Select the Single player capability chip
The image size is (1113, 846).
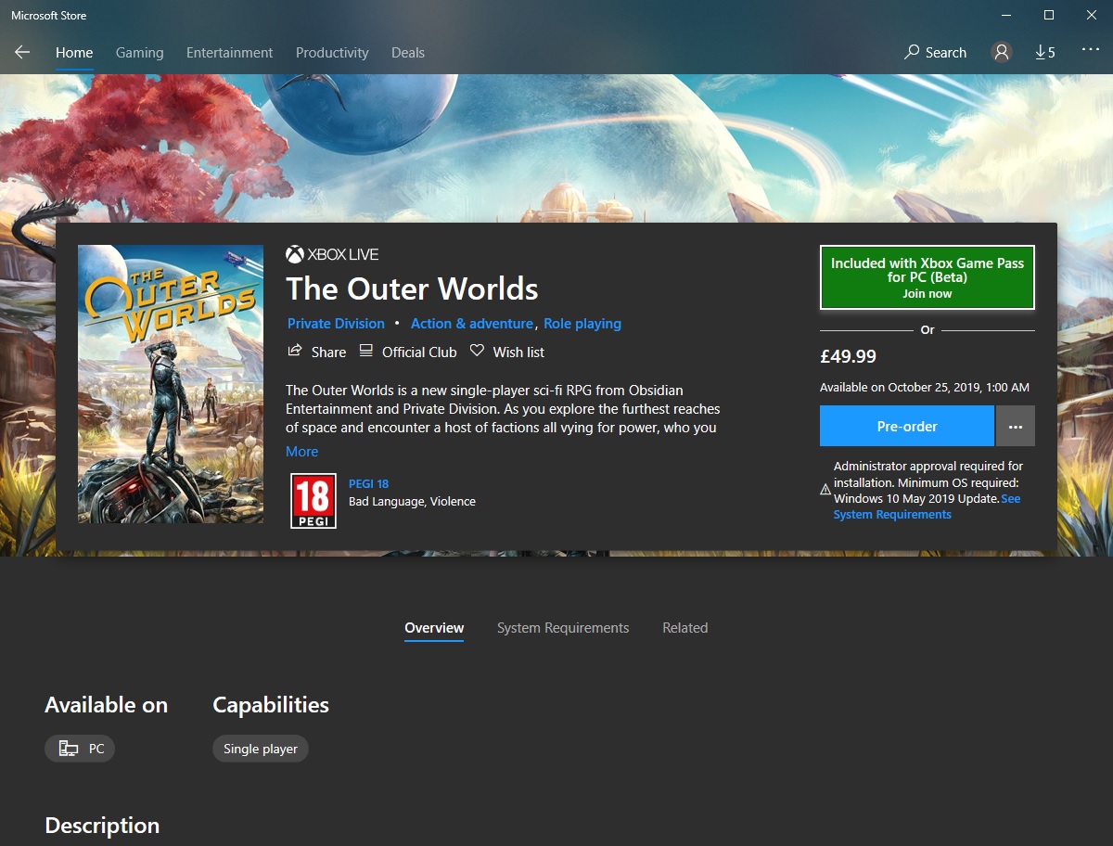point(261,749)
